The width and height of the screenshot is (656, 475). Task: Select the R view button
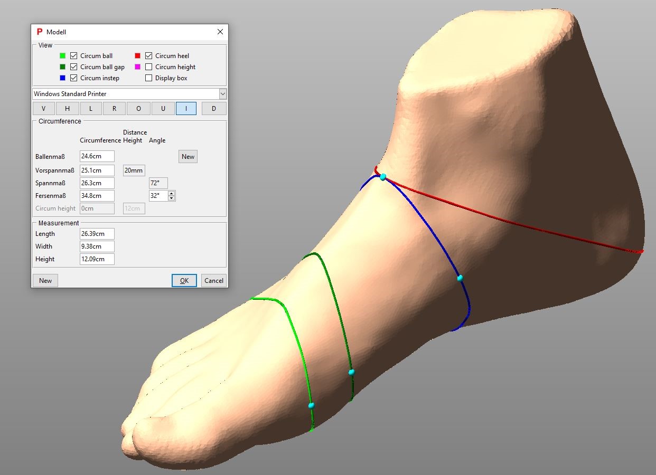(115, 108)
